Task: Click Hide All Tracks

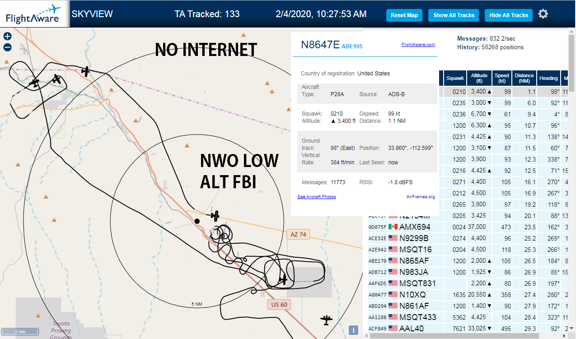Action: click(509, 15)
